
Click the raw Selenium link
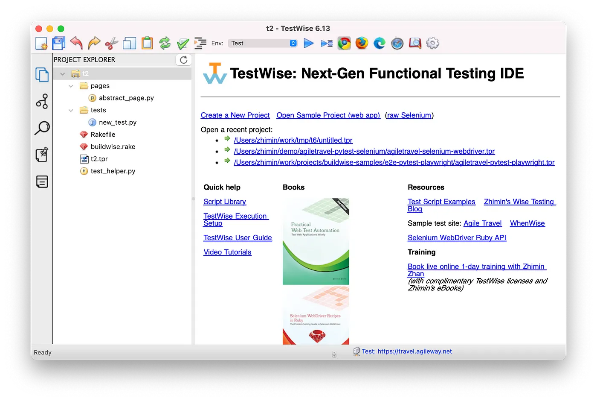coord(409,115)
